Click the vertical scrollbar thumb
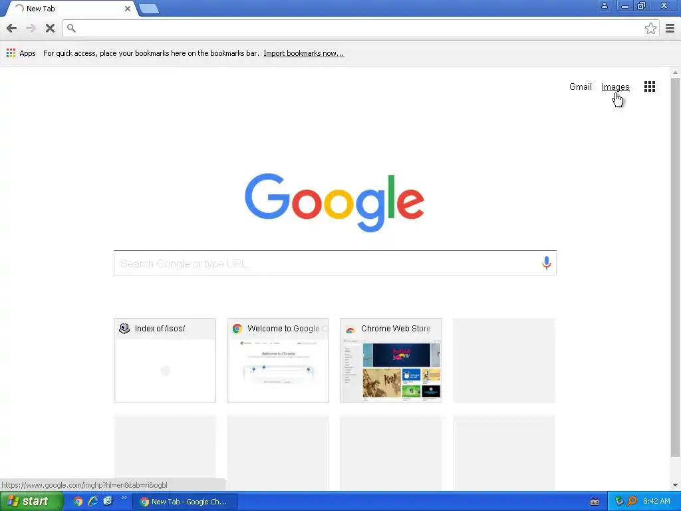This screenshot has width=681, height=511. (675, 267)
